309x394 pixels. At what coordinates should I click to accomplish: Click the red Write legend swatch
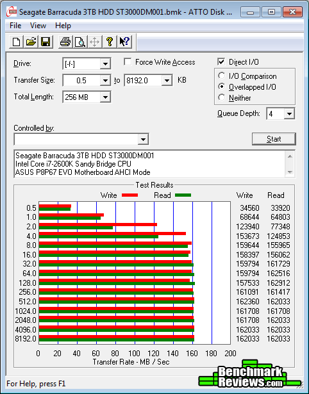[129, 195]
